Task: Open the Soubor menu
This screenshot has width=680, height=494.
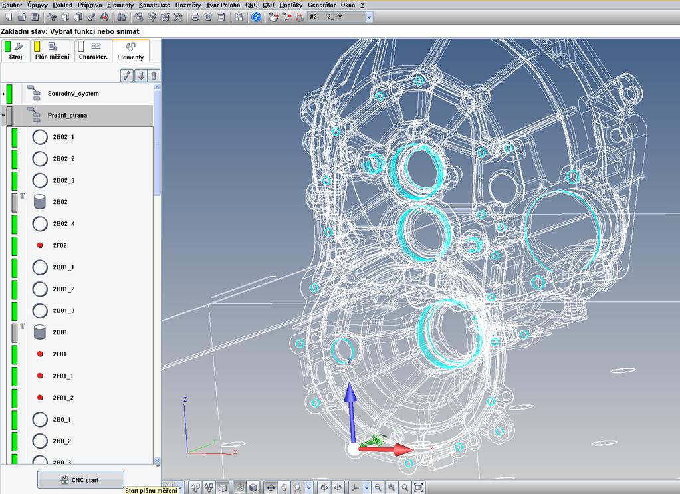Action: pyautogui.click(x=12, y=5)
